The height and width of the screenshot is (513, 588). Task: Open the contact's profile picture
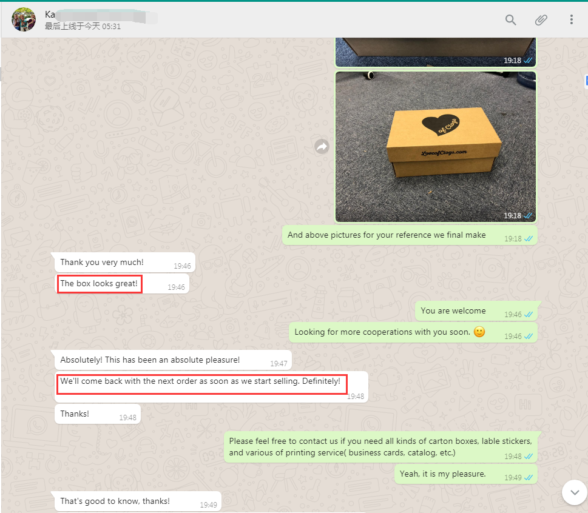(x=24, y=19)
